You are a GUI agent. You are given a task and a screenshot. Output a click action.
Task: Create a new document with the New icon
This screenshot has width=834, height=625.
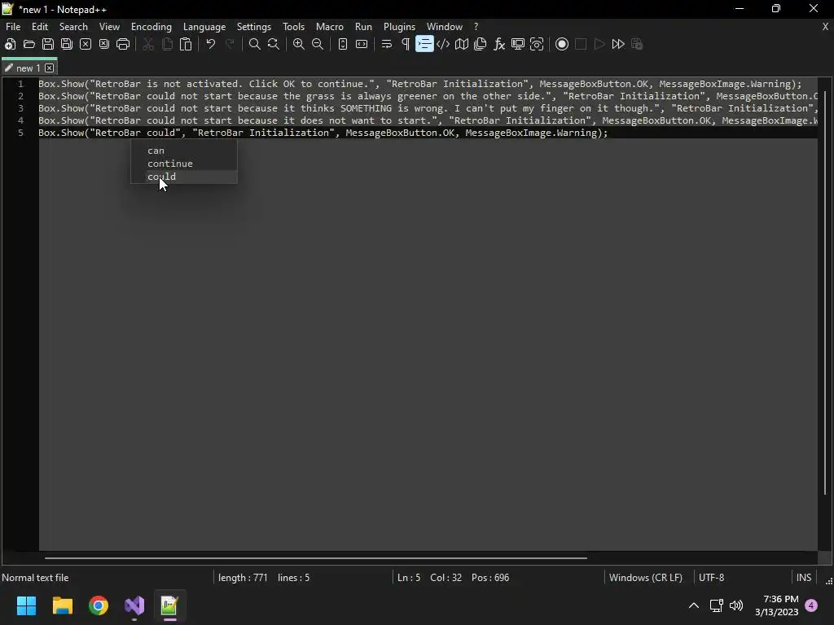click(x=10, y=44)
